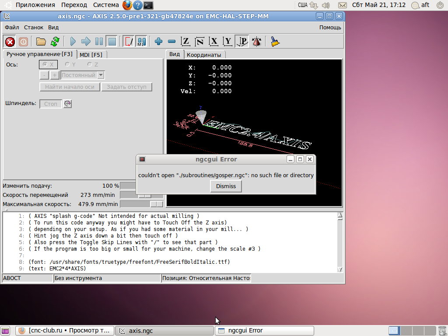Open the Помощь menu

point(330,28)
